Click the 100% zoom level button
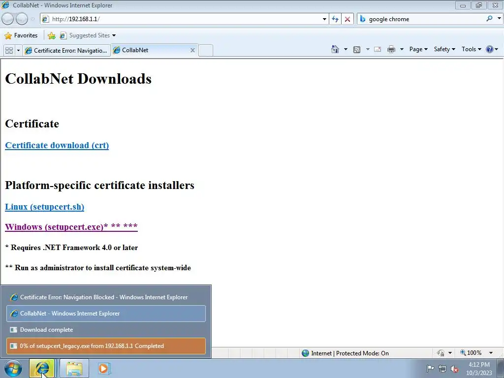Viewport: 504px width, 378px height. coord(471,352)
